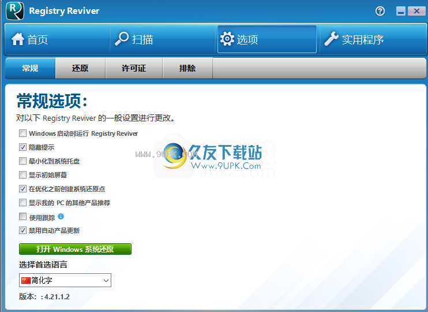Switch to 排除 sub-tab
This screenshot has width=428, height=312.
pos(187,68)
